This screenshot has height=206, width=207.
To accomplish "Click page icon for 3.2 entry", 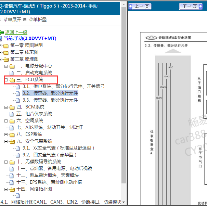I will (18, 94).
